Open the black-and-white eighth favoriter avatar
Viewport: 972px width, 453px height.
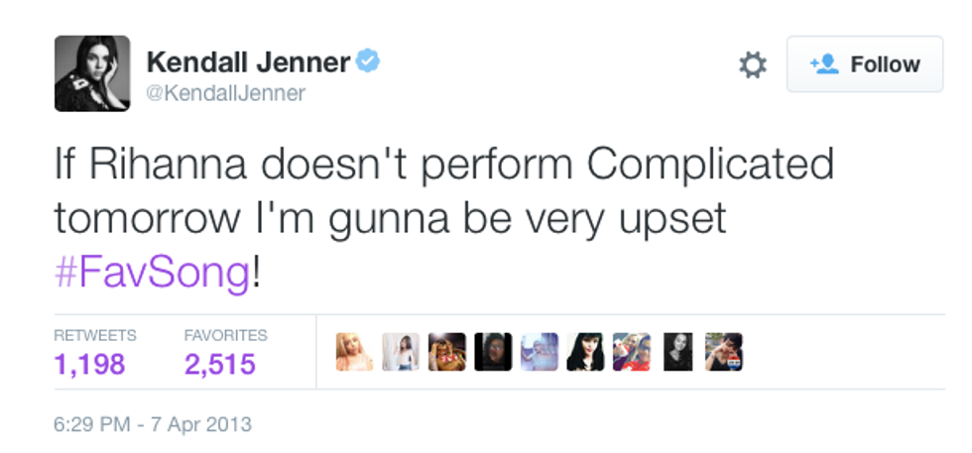[x=677, y=352]
